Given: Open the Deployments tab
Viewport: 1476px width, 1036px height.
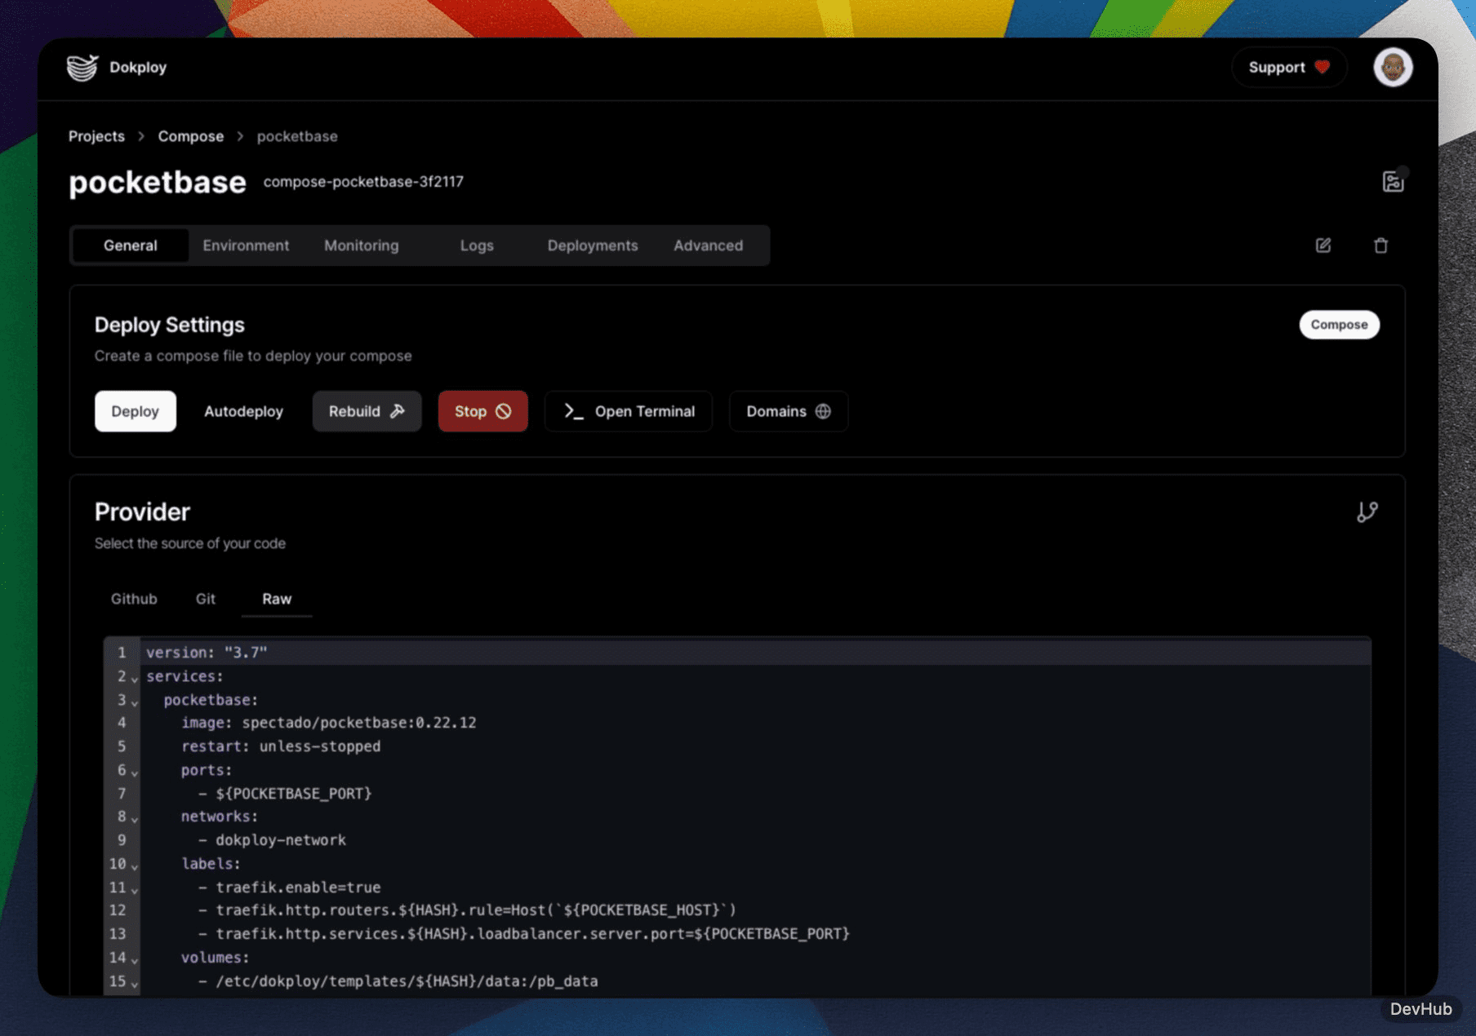Looking at the screenshot, I should click(x=593, y=246).
